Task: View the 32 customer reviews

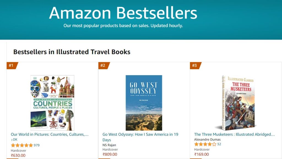Action: coord(219,144)
